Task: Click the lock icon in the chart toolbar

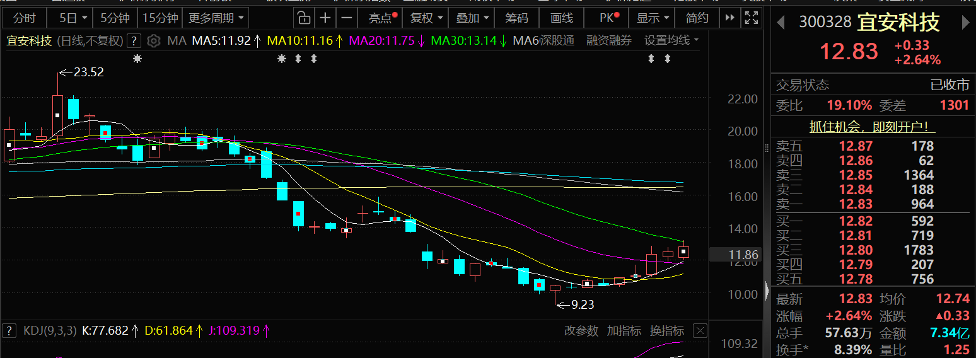Action: [x=304, y=18]
